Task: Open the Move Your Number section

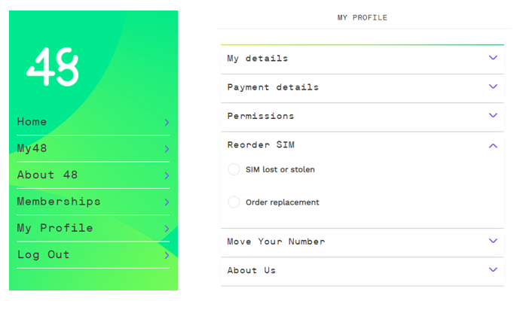Action: pyautogui.click(x=276, y=242)
